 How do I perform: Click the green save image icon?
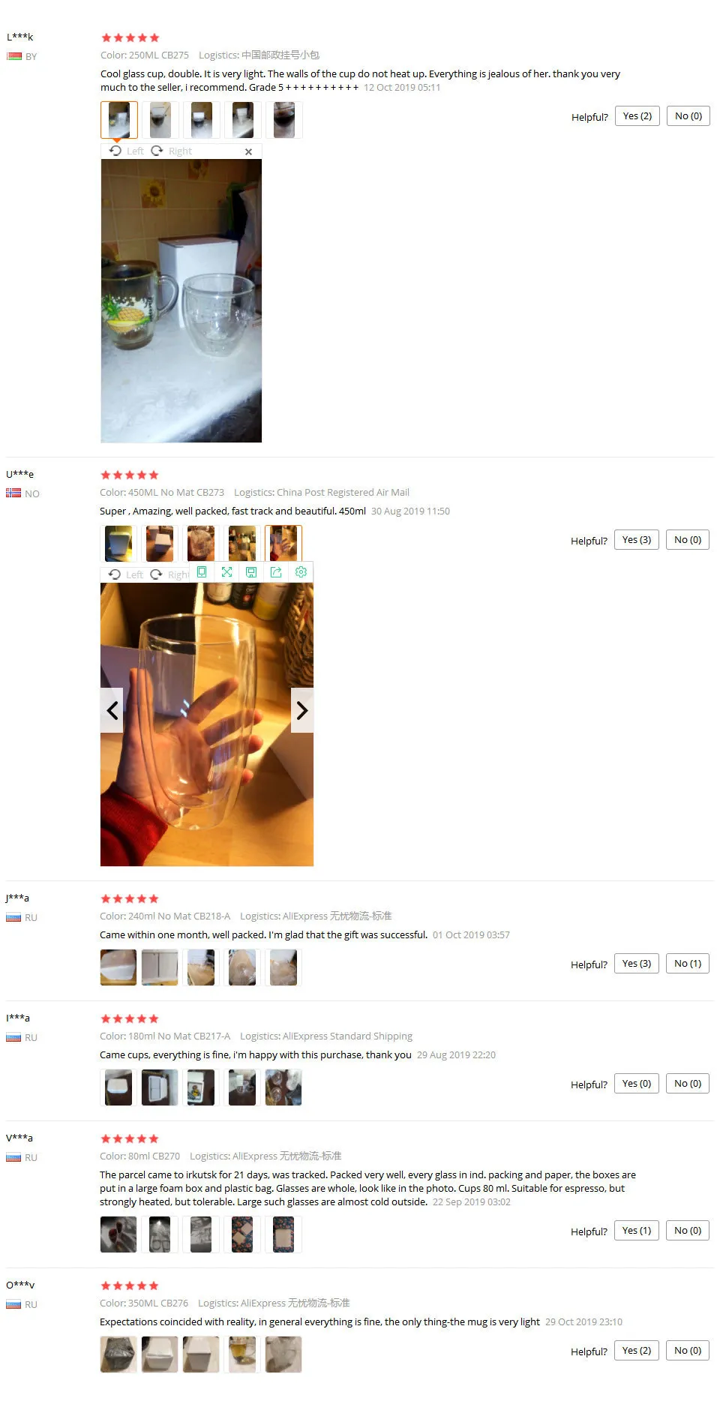coord(251,572)
